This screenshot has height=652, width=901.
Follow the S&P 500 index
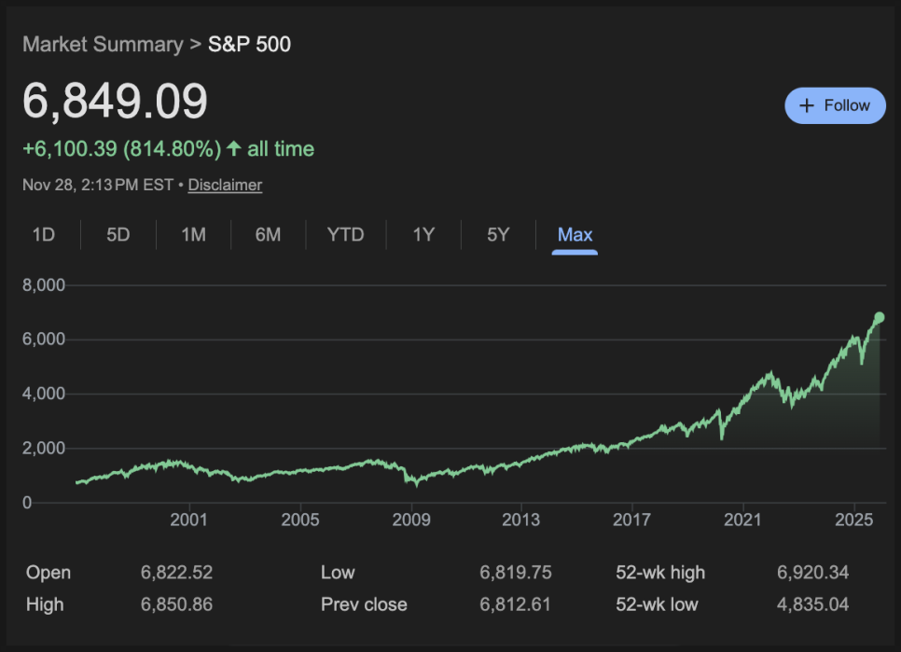[x=835, y=105]
